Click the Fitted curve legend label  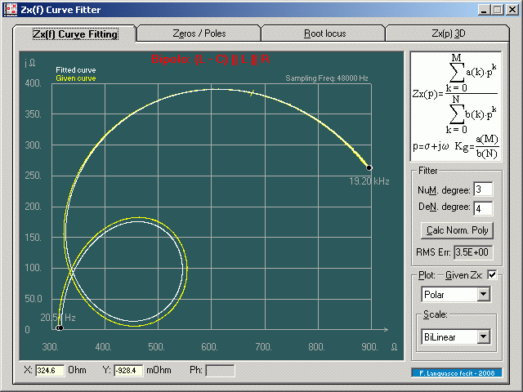76,70
